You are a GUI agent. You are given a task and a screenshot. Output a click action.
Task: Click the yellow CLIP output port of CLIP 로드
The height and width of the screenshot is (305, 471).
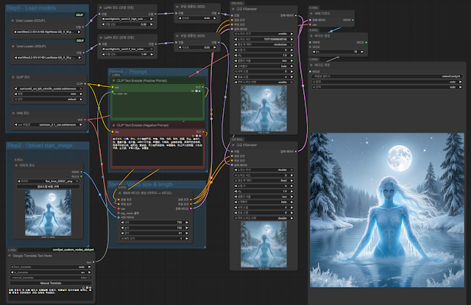point(85,84)
